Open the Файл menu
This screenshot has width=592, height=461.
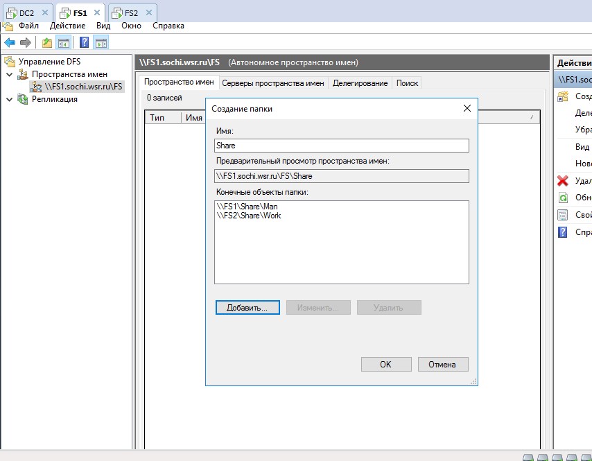pyautogui.click(x=28, y=26)
